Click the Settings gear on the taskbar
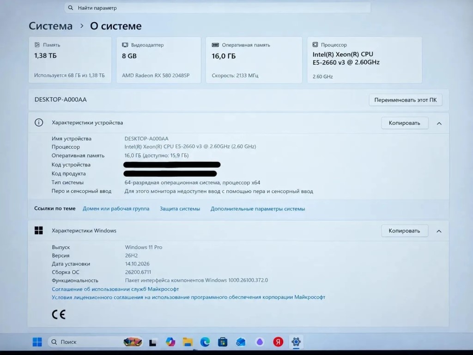 (296, 342)
